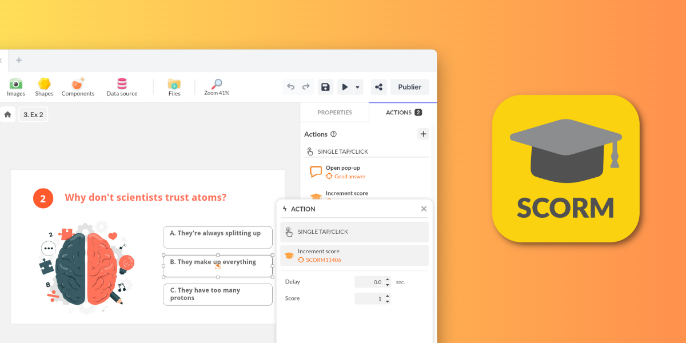Increase the Score value with the stepper
Screen dimensions: 686x343
pyautogui.click(x=388, y=296)
